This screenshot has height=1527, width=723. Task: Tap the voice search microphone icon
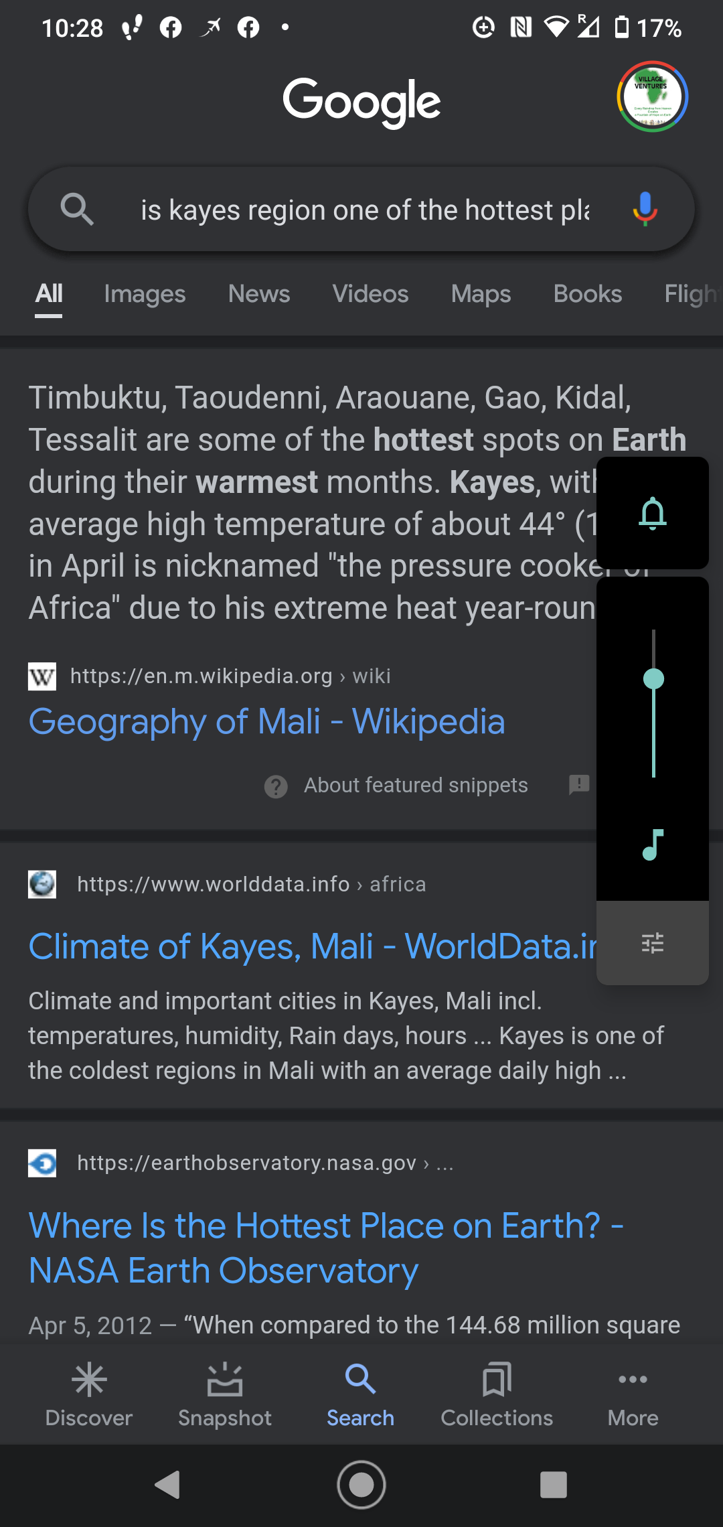[x=645, y=209]
